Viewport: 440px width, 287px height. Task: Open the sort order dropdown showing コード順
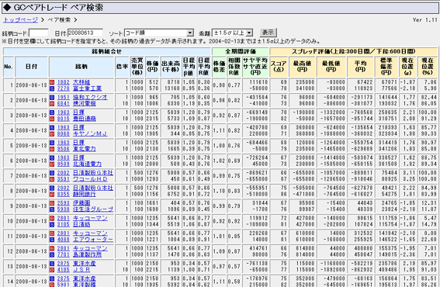(x=159, y=33)
